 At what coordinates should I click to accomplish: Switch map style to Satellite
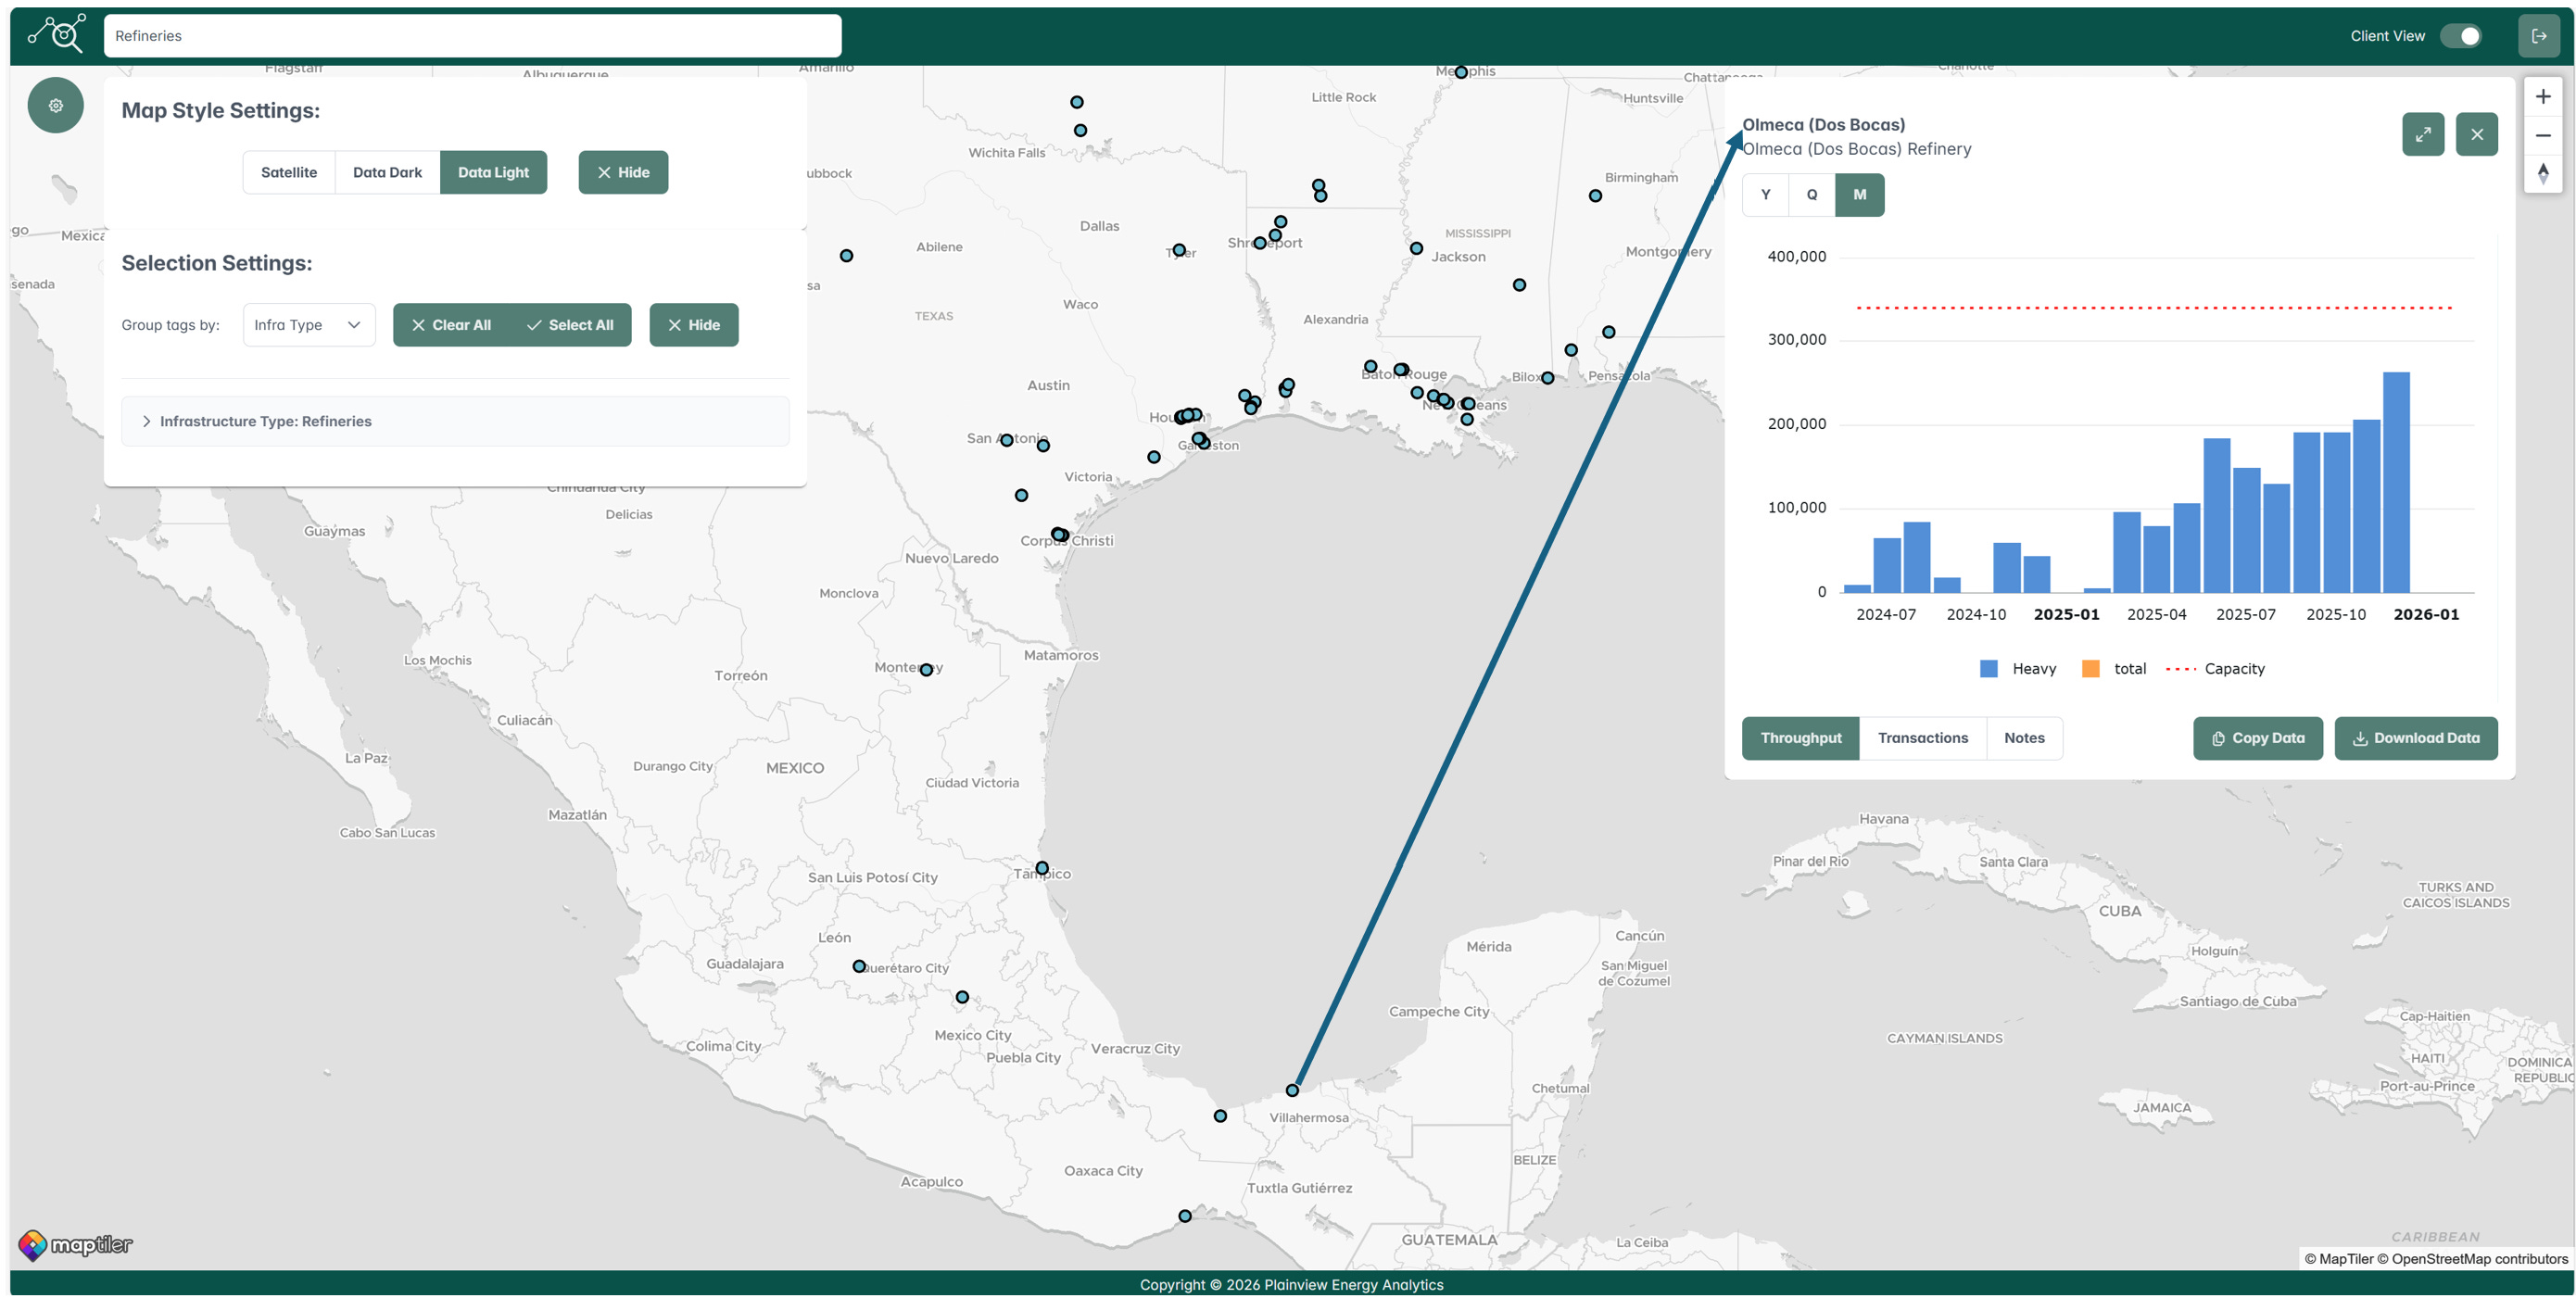(x=288, y=172)
